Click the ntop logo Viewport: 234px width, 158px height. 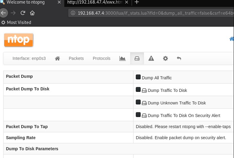[19, 40]
